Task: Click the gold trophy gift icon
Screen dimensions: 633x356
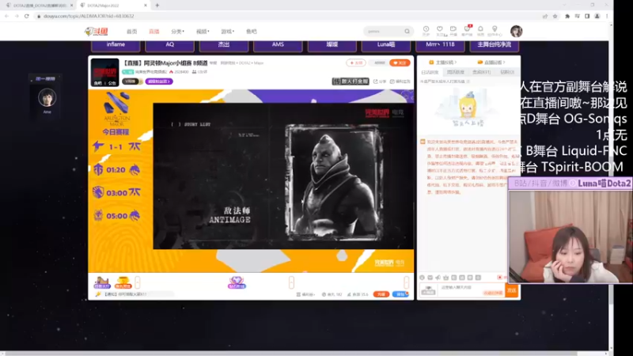Action: [x=123, y=282]
